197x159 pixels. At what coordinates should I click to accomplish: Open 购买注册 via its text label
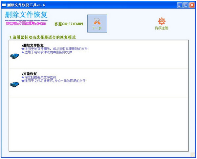(162, 28)
